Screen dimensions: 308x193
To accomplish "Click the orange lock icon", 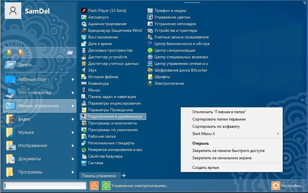I will (x=94, y=185).
